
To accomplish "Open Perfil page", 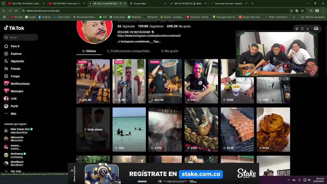I will 11,106.
